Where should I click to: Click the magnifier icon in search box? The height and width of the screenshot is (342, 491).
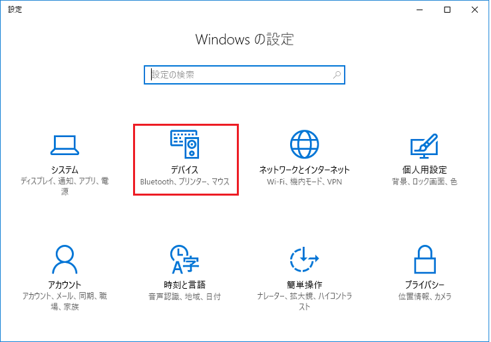[x=337, y=75]
